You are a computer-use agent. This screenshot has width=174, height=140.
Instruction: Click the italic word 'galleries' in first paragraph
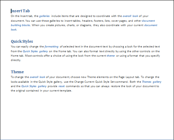click(x=44, y=16)
